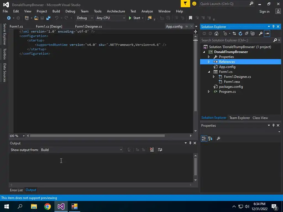Screen dimensions: 283x212
Task: Open the Debug menu
Action: [x=70, y=11]
